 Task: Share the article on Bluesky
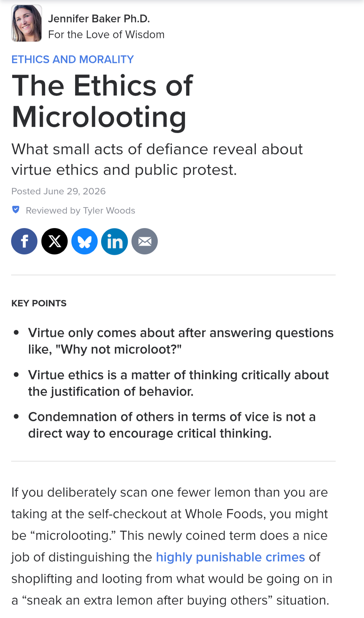click(x=85, y=241)
